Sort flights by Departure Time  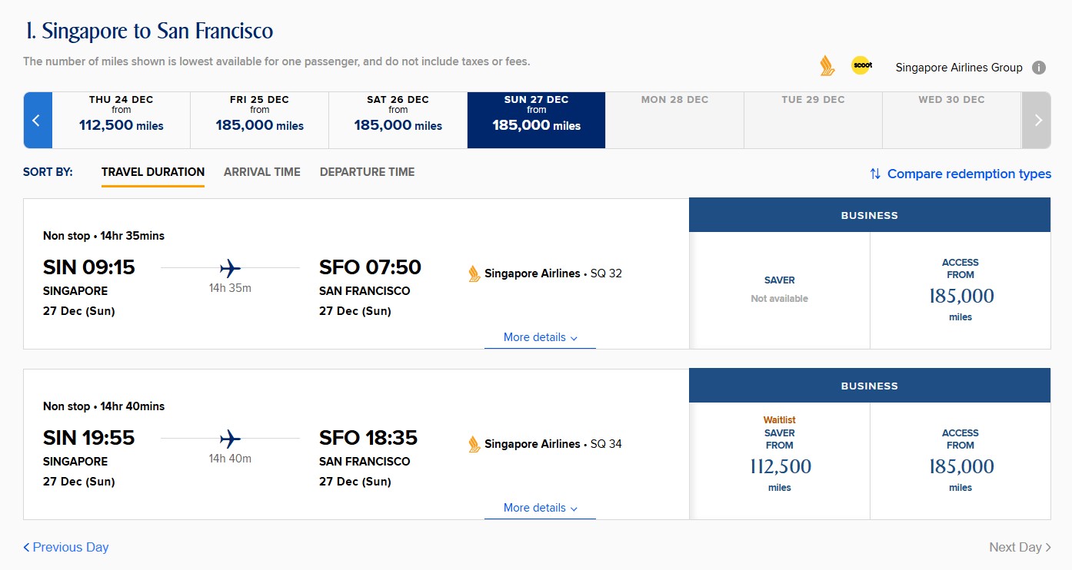[367, 172]
